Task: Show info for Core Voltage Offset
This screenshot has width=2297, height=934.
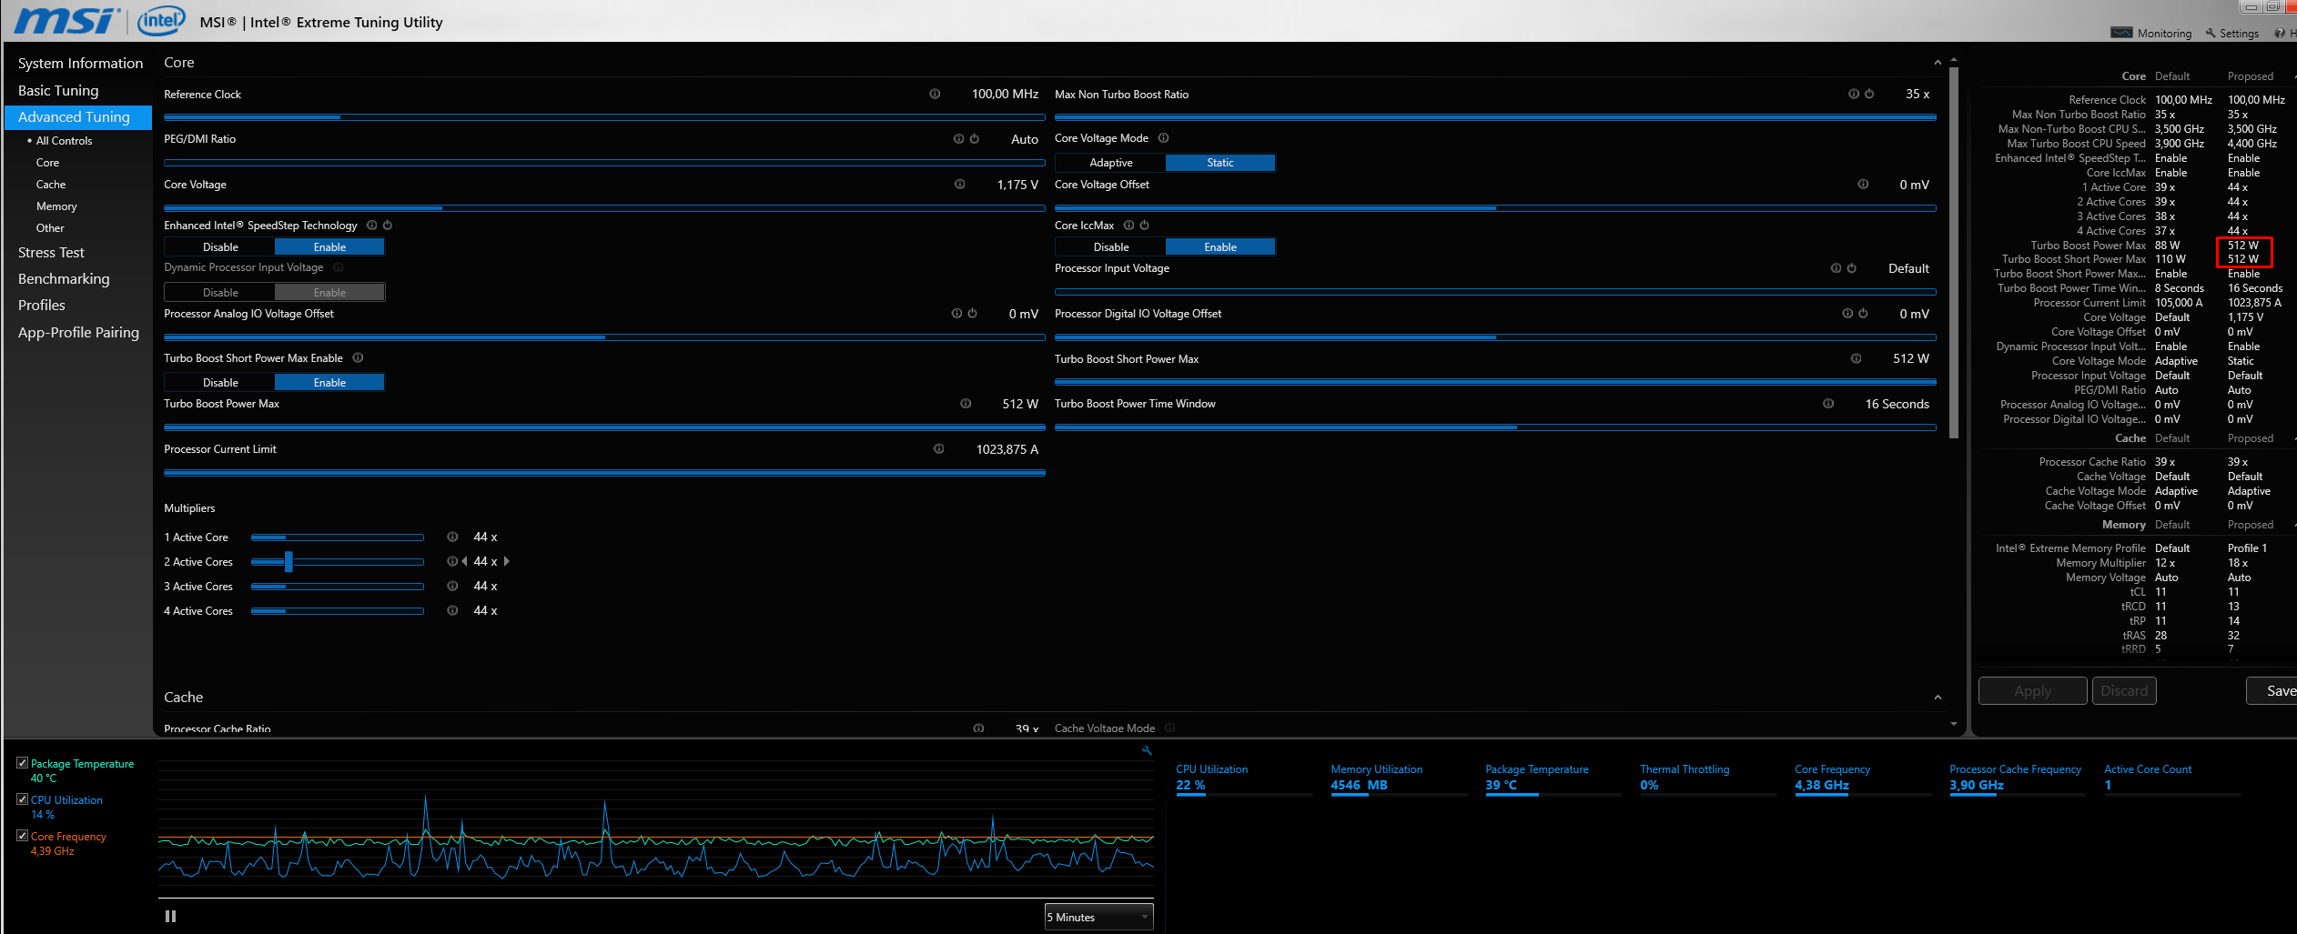Action: (1863, 184)
